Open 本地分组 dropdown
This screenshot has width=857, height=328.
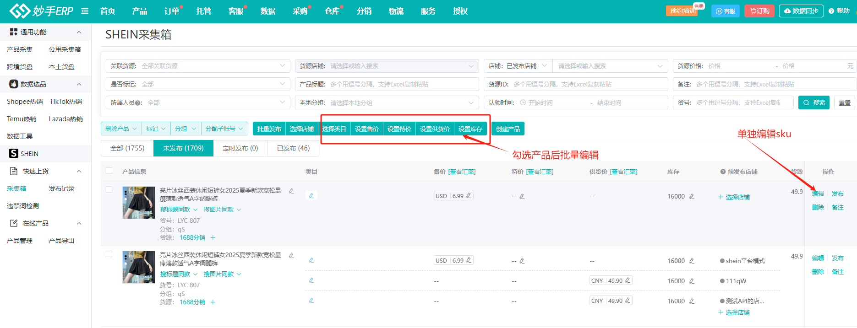387,102
